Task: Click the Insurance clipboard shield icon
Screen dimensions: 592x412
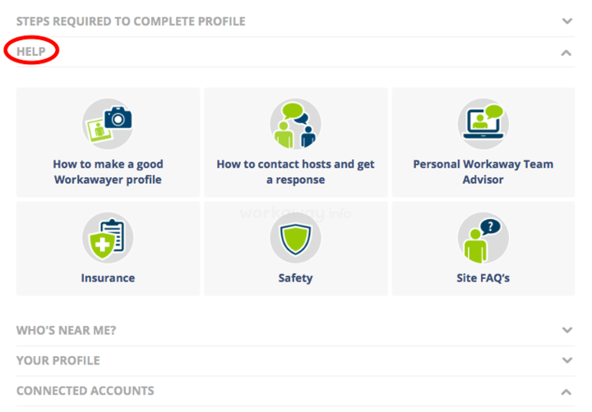Action: [x=108, y=237]
